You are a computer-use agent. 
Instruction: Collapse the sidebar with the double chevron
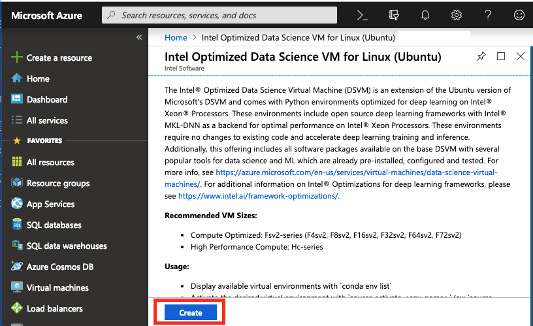pos(139,37)
